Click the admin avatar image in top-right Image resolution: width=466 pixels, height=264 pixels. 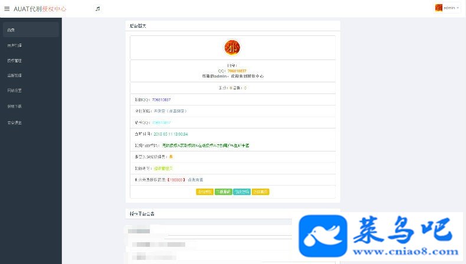click(439, 8)
